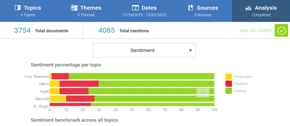The image size is (290, 126).
Task: Click the Negative legend label
Action: click(x=241, y=84)
